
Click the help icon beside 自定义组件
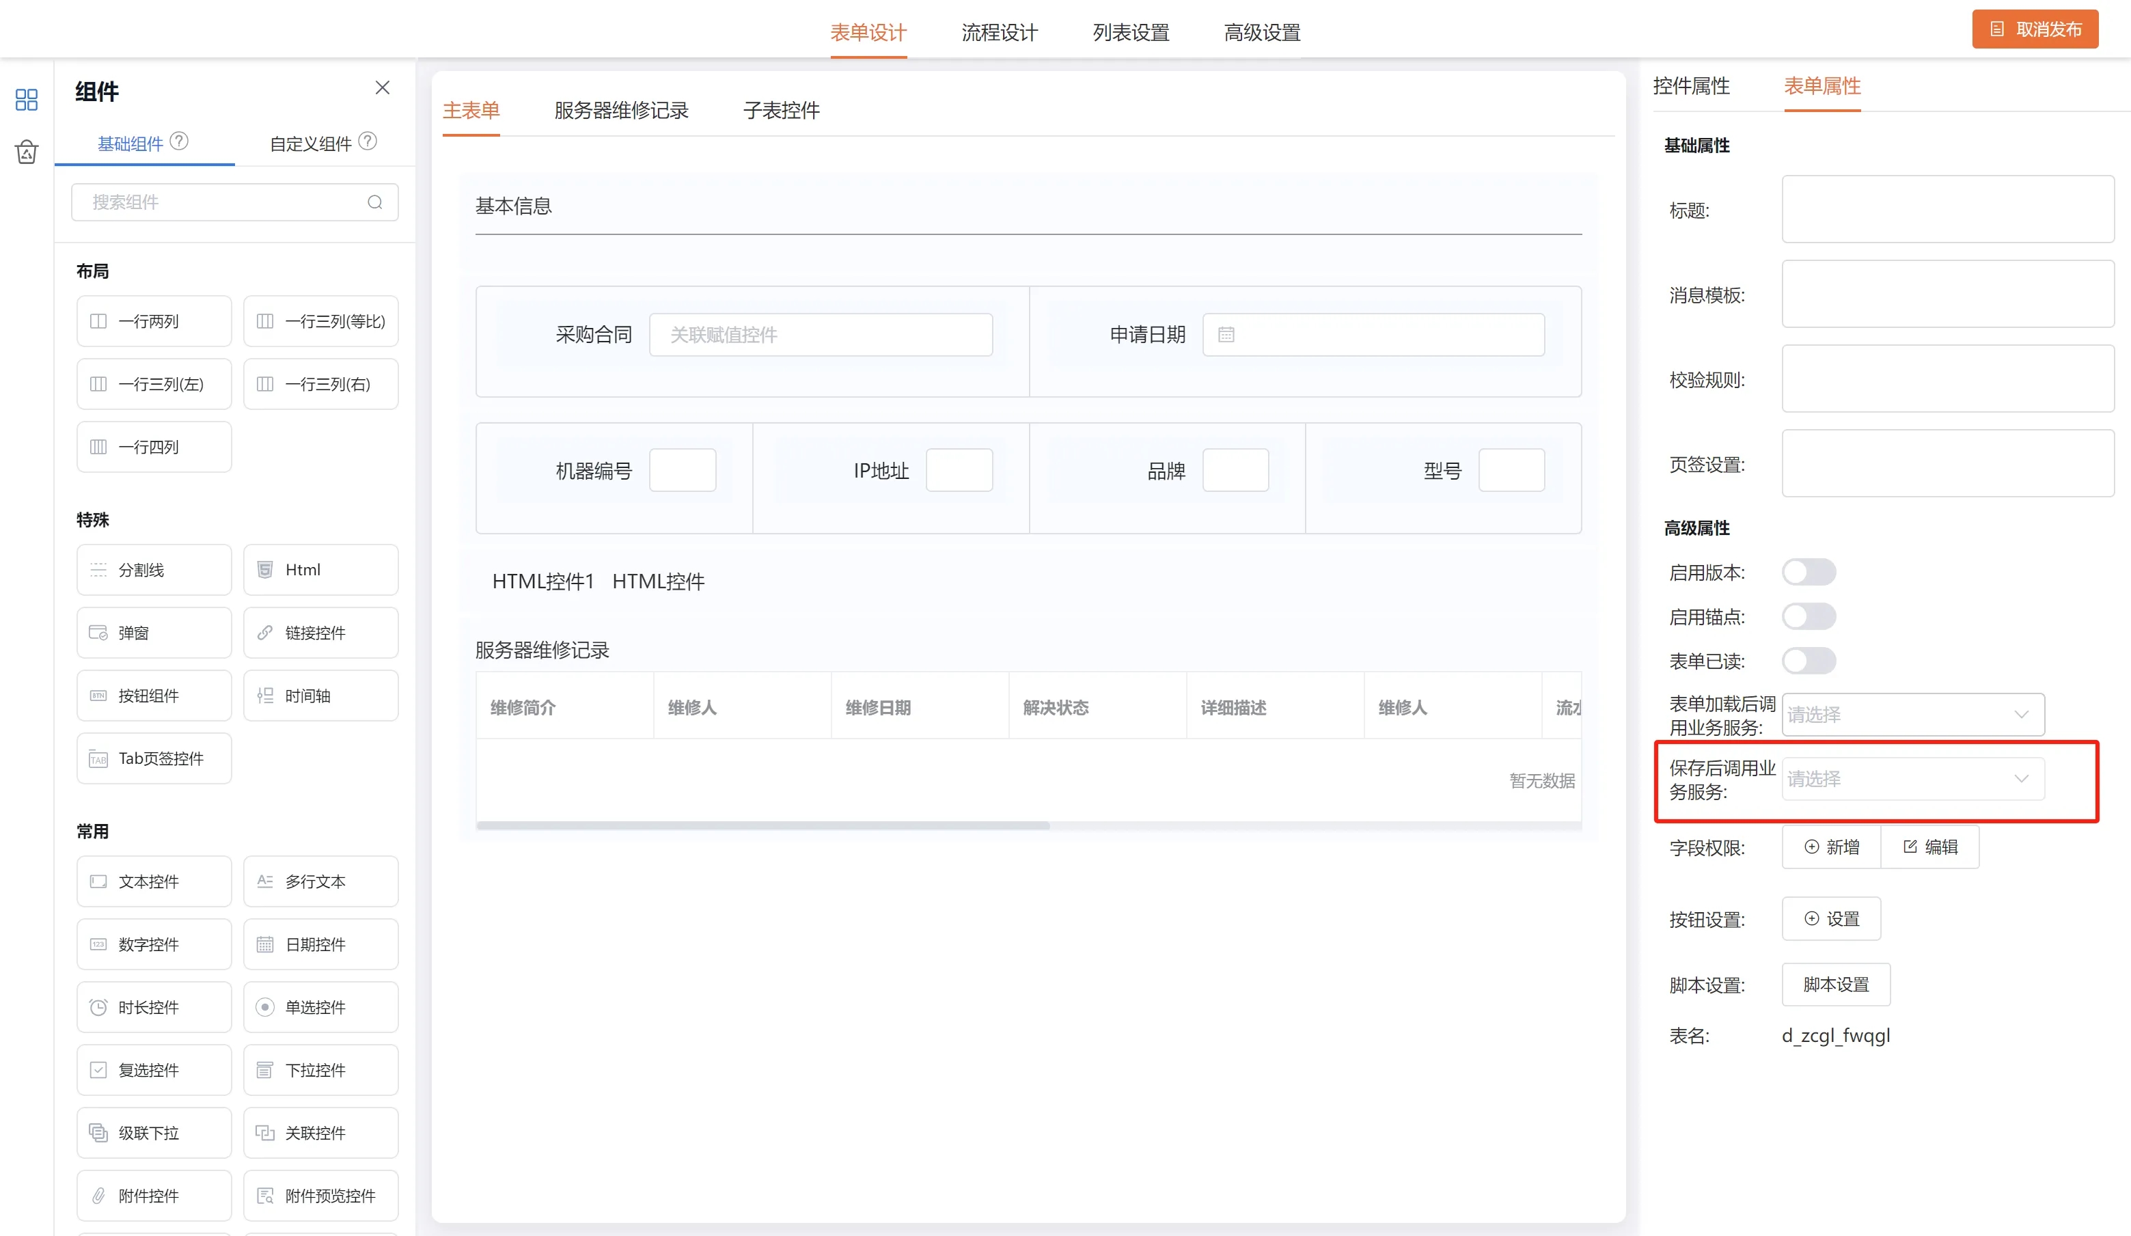[368, 141]
